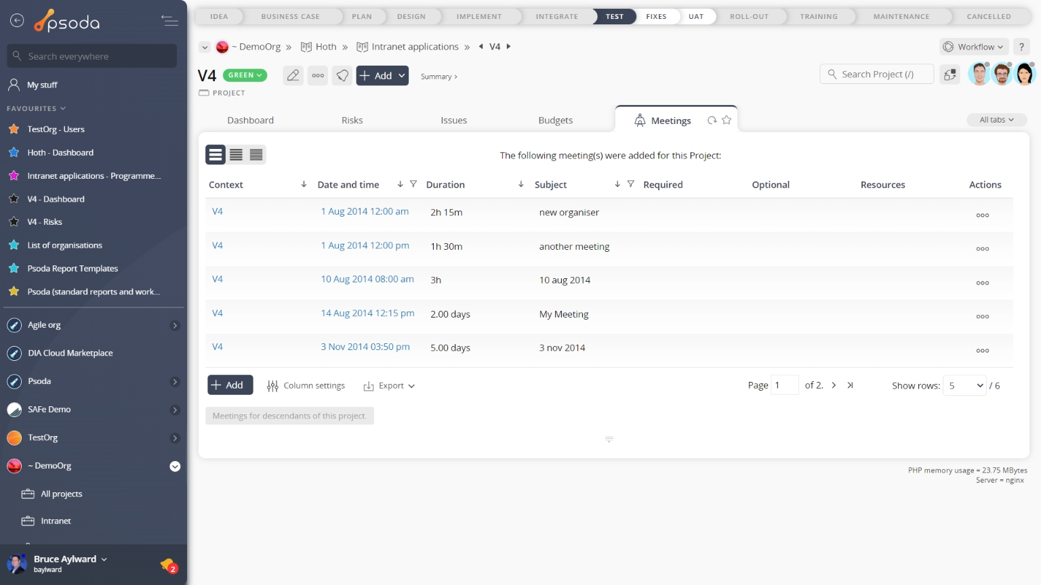Open the 14 Aug 2014 12:15 pm meeting
This screenshot has width=1041, height=585.
[367, 313]
